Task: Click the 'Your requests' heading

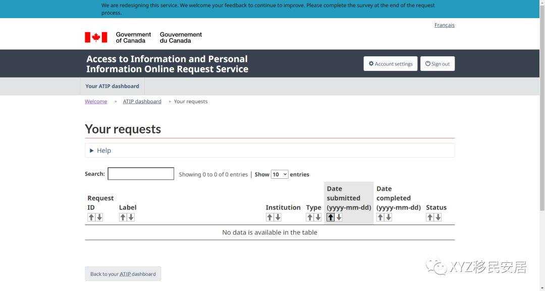Action: click(123, 129)
